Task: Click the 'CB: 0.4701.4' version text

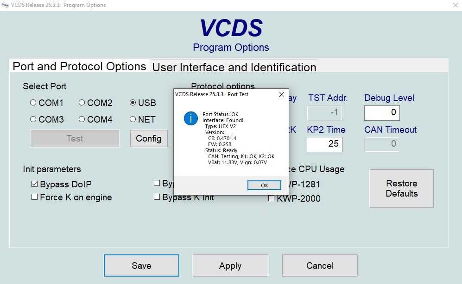Action: pyautogui.click(x=222, y=138)
